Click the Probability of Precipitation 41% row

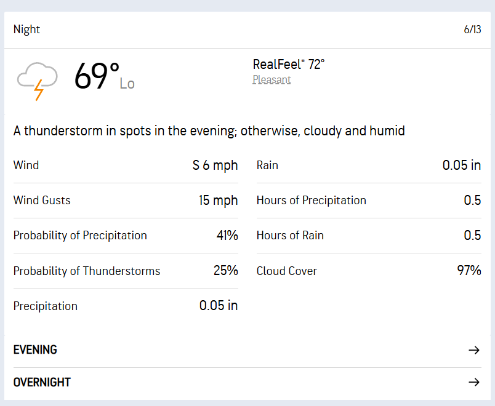[x=126, y=236]
